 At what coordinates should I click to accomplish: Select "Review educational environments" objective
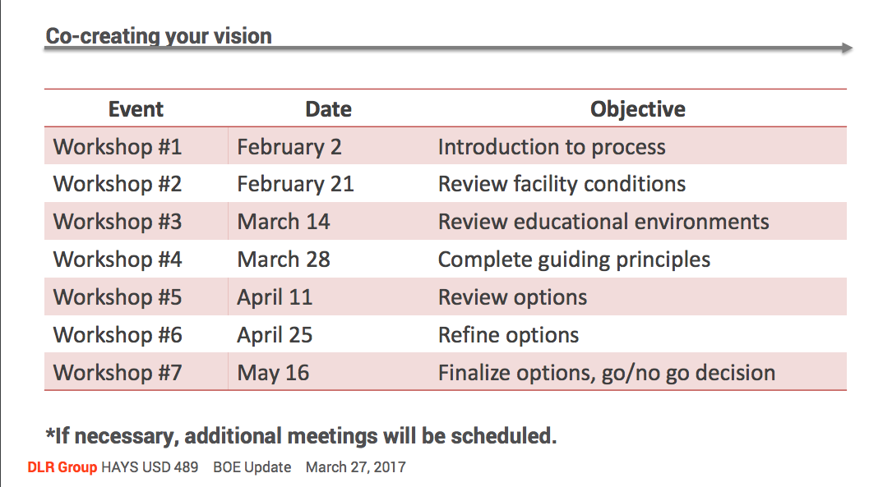(x=603, y=222)
